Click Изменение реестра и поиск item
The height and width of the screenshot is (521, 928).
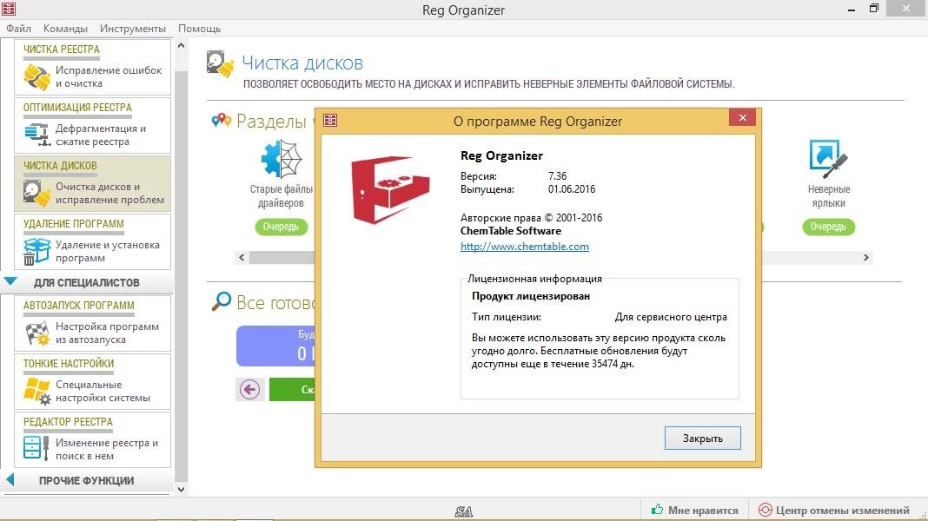pos(107,449)
